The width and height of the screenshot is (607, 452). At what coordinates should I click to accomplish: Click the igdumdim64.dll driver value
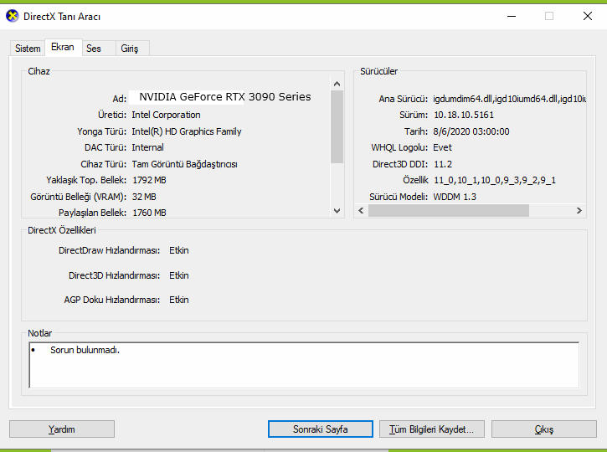point(509,99)
